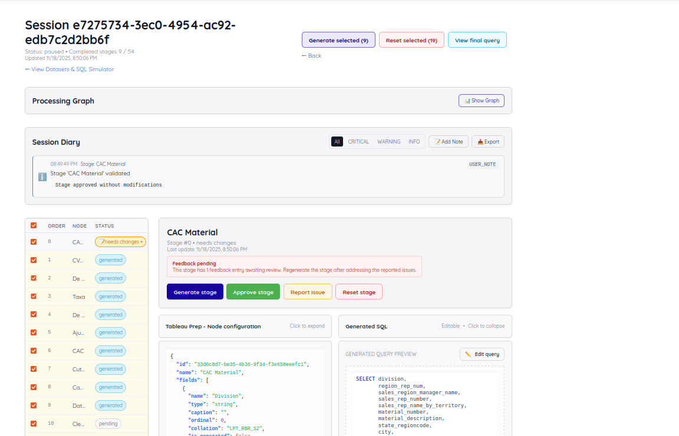This screenshot has width=679, height=436.
Task: Click the Generate stage button
Action: point(195,292)
